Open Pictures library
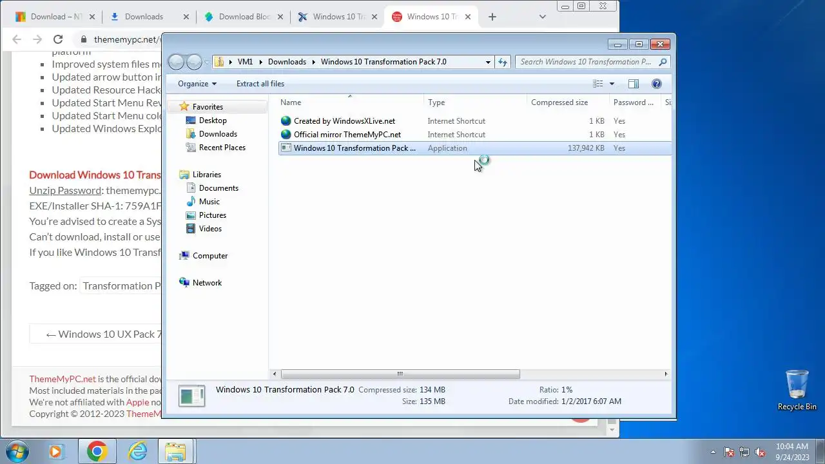Image resolution: width=825 pixels, height=464 pixels. coord(213,215)
